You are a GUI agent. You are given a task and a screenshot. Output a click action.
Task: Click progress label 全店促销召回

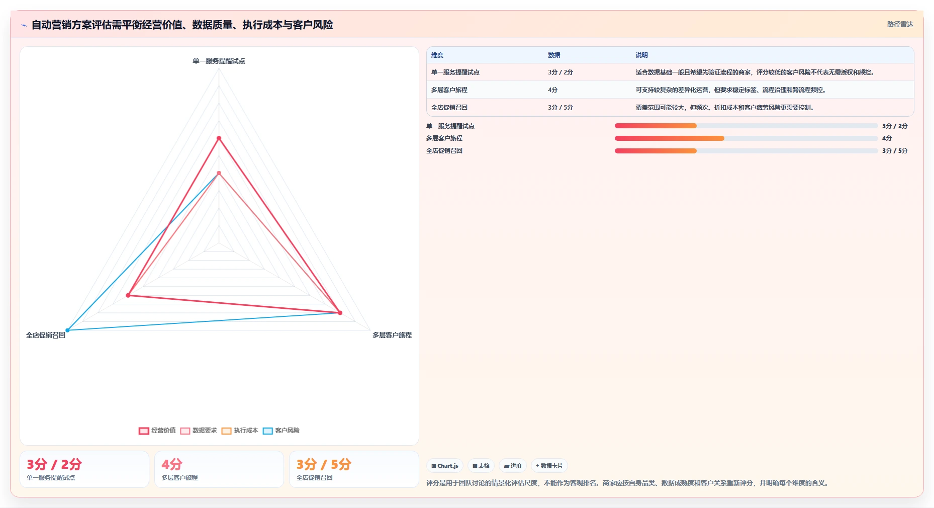[444, 151]
